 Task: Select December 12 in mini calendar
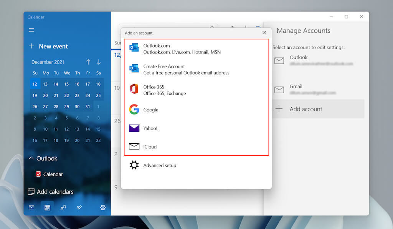pos(35,84)
